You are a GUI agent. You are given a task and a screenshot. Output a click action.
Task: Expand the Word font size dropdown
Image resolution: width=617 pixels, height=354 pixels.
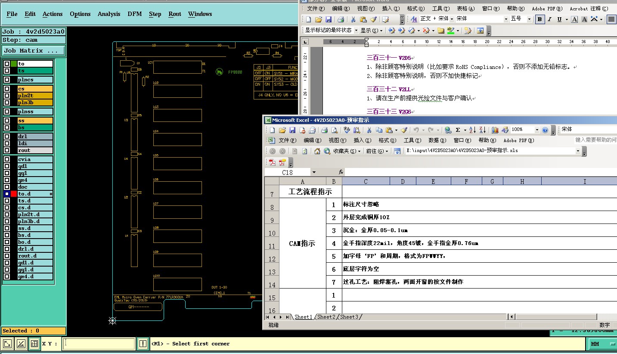[530, 19]
